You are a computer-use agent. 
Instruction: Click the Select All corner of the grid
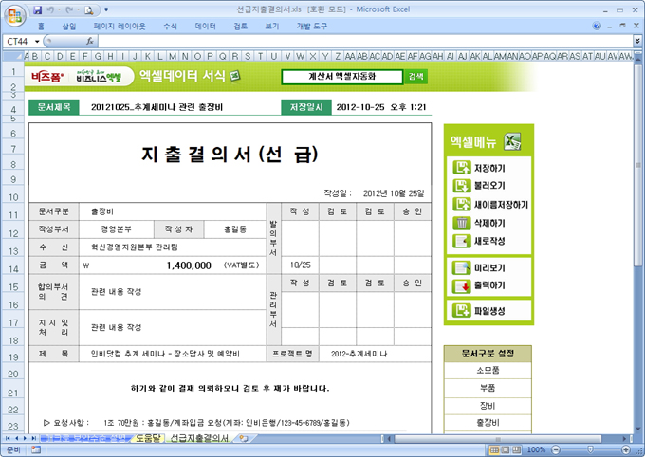click(12, 56)
